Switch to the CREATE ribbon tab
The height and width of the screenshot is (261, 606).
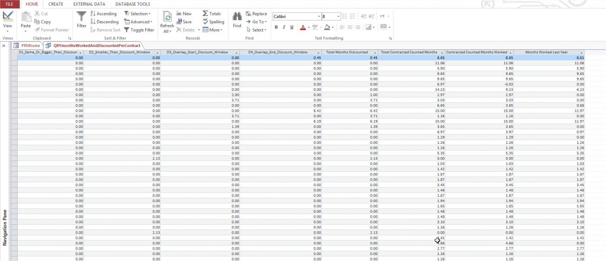[x=56, y=4]
